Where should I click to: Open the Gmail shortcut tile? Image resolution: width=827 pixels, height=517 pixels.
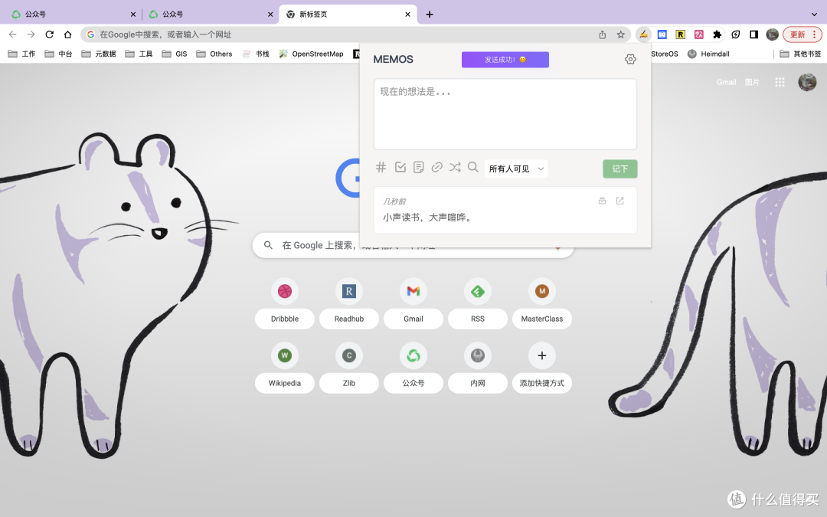point(413,303)
